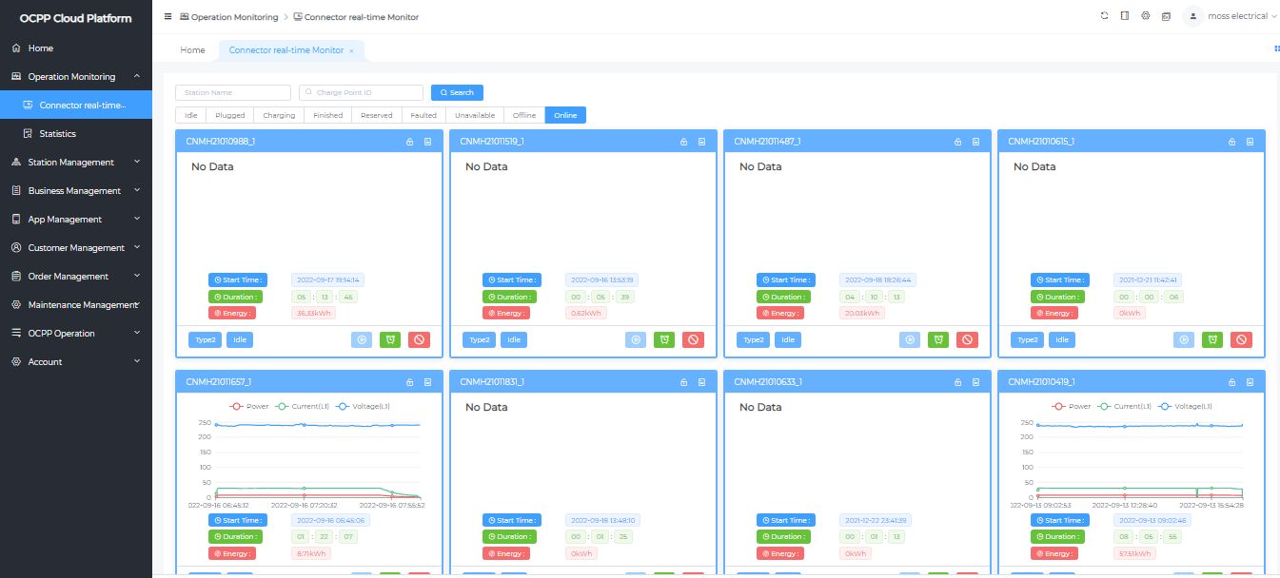Click unlock icon on CNMH21011657_1 card
Viewport: 1280px width, 578px height.
(x=410, y=382)
